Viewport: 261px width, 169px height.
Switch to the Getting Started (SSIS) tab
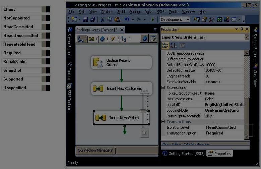click(183, 154)
